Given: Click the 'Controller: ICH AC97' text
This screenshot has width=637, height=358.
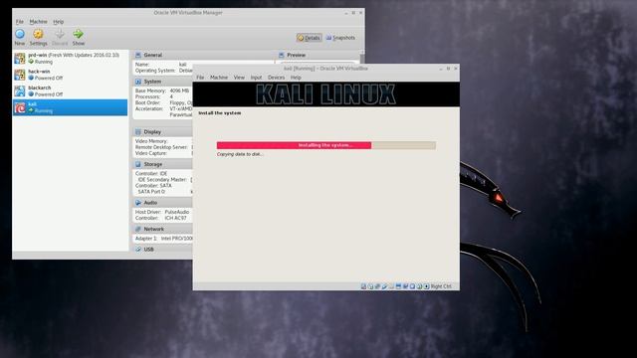Looking at the screenshot, I should pos(161,218).
